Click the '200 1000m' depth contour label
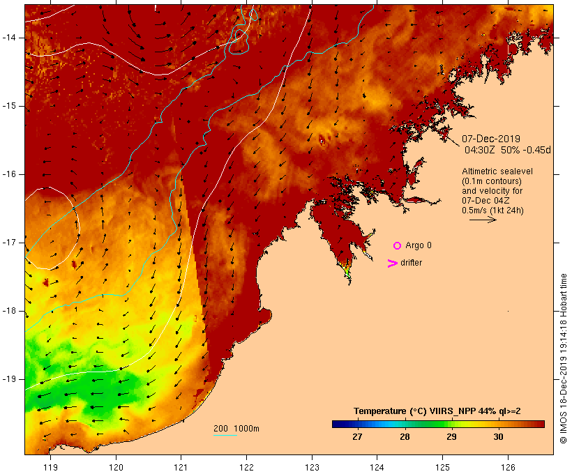This screenshot has height=474, width=572. click(x=236, y=429)
